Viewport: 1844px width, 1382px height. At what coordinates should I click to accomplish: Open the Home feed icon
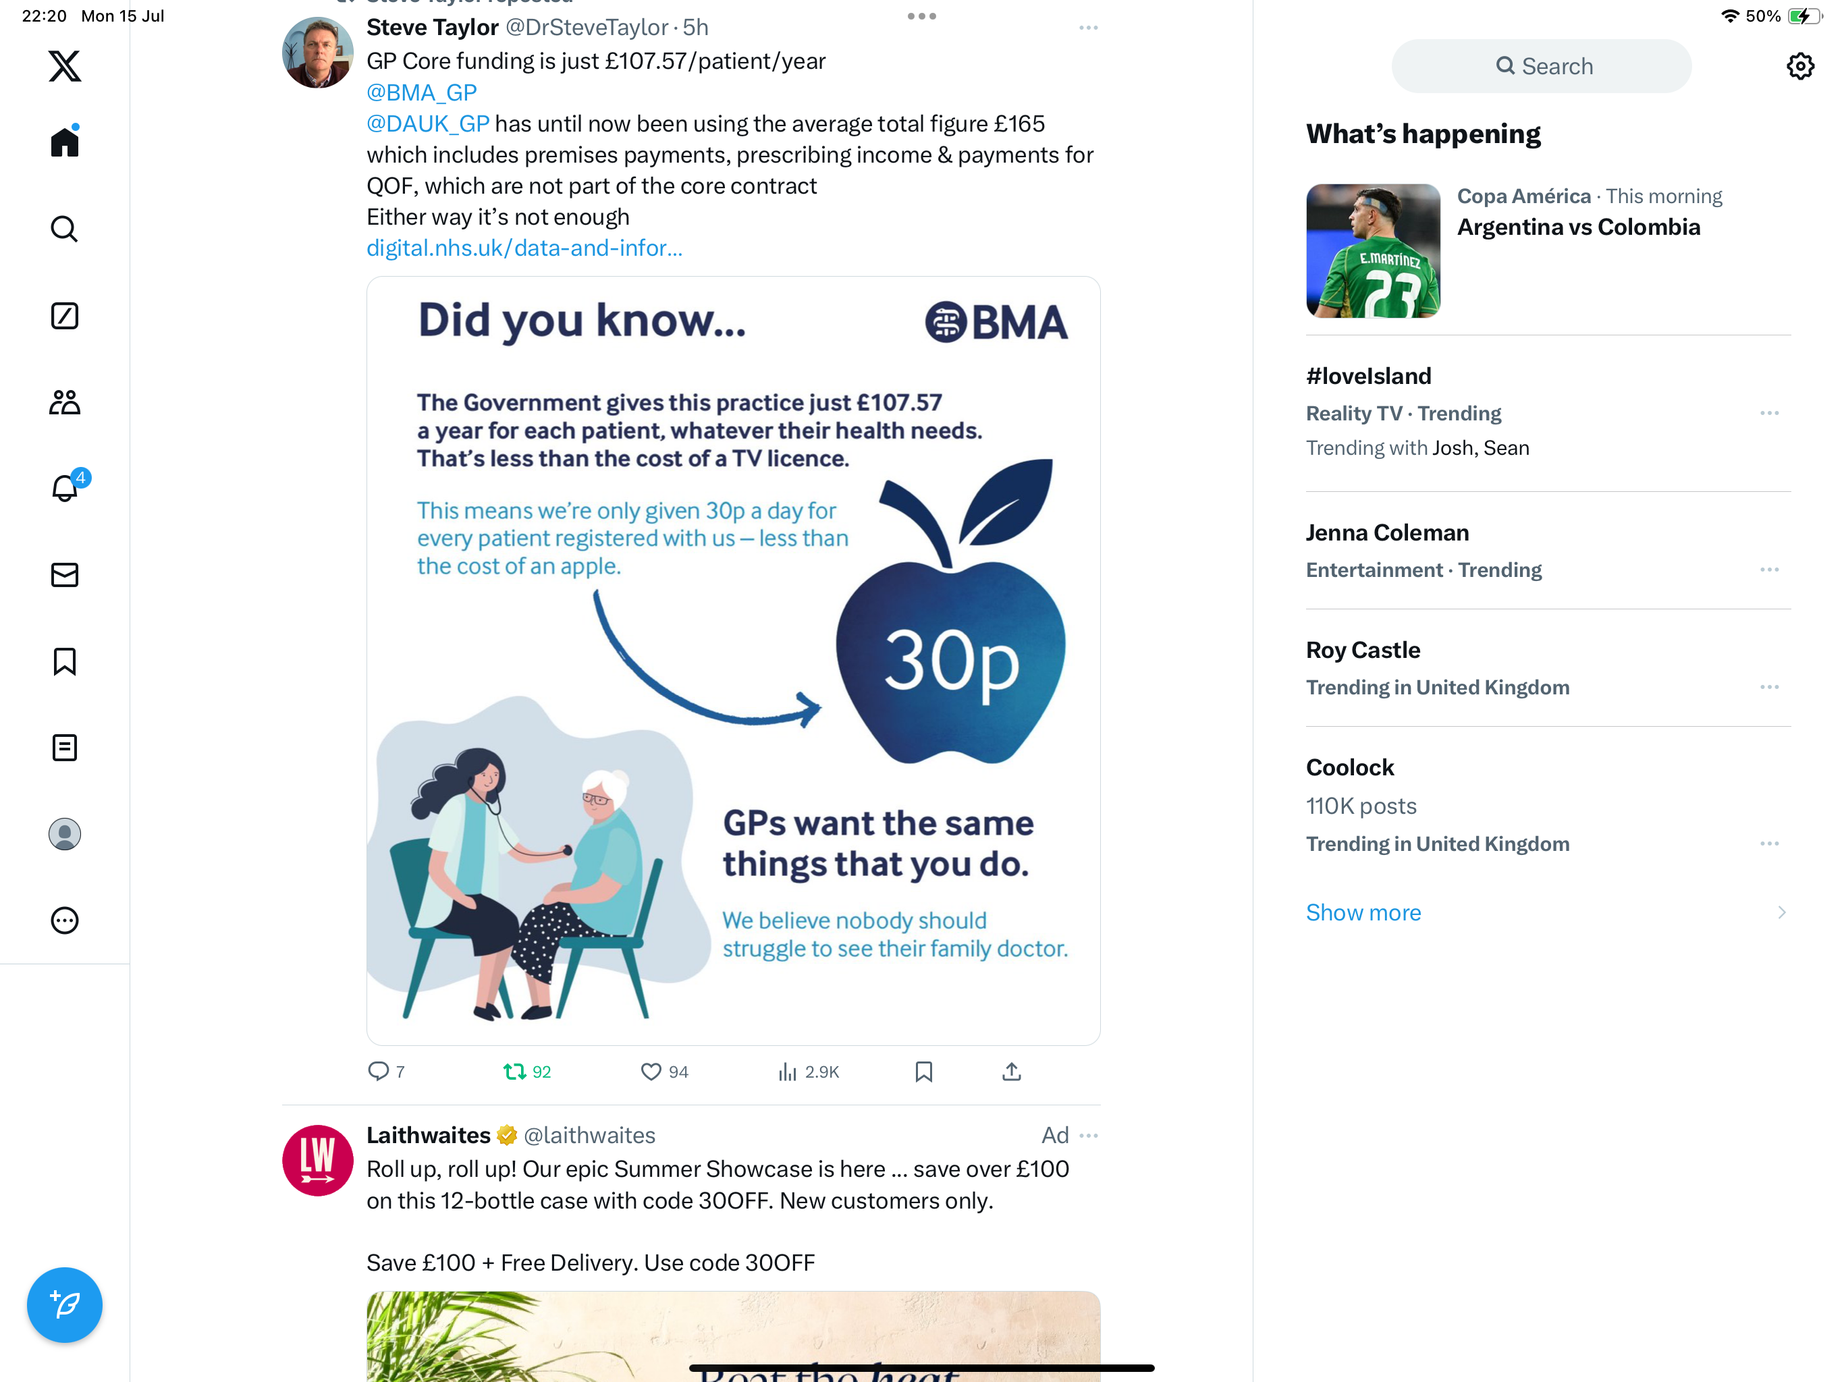[x=64, y=142]
